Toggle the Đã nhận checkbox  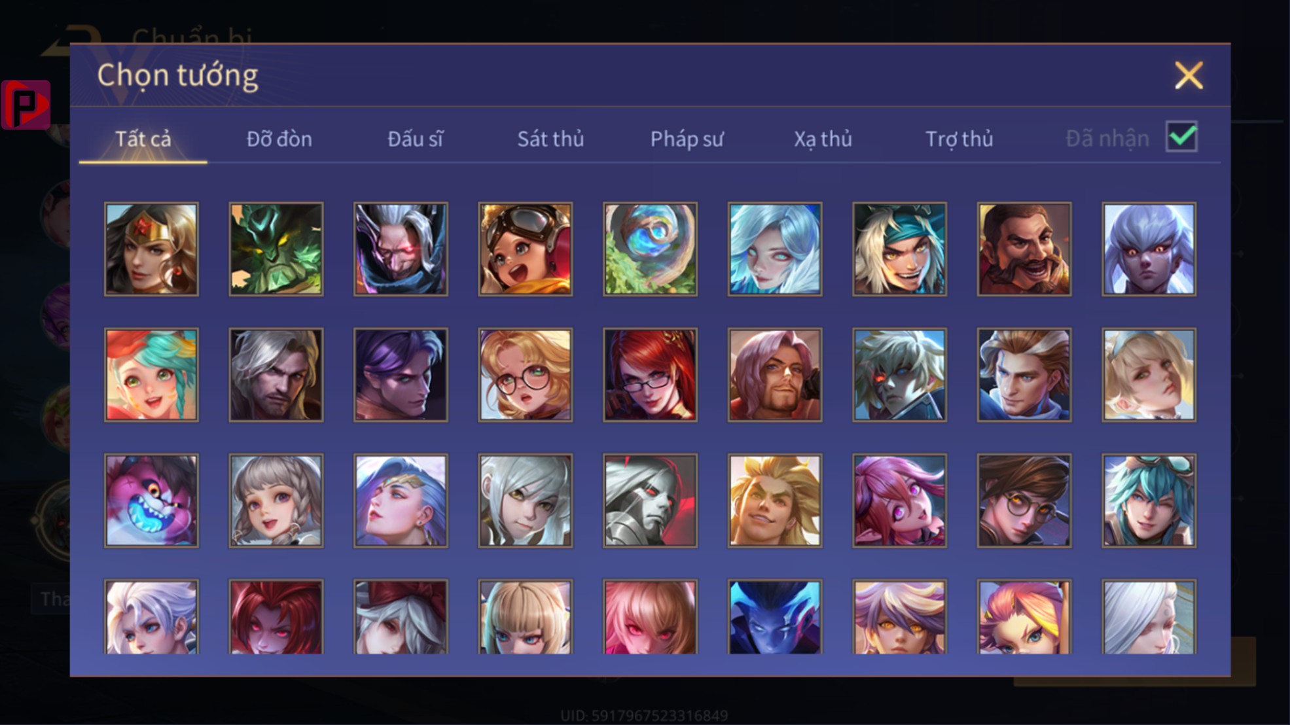(x=1181, y=137)
